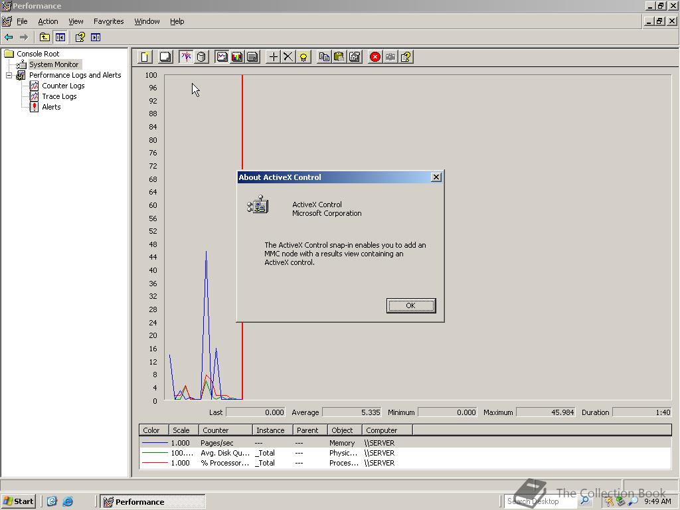Select Console Root tree node
Image resolution: width=680 pixels, height=510 pixels.
pyautogui.click(x=38, y=54)
